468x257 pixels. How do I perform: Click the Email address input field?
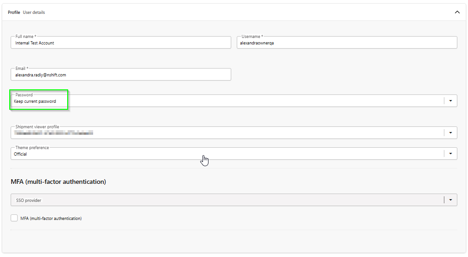click(x=120, y=75)
